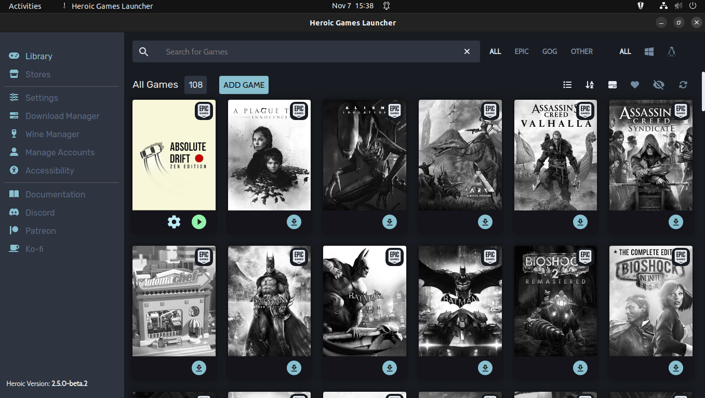Open the Discord link in the sidebar

[40, 212]
